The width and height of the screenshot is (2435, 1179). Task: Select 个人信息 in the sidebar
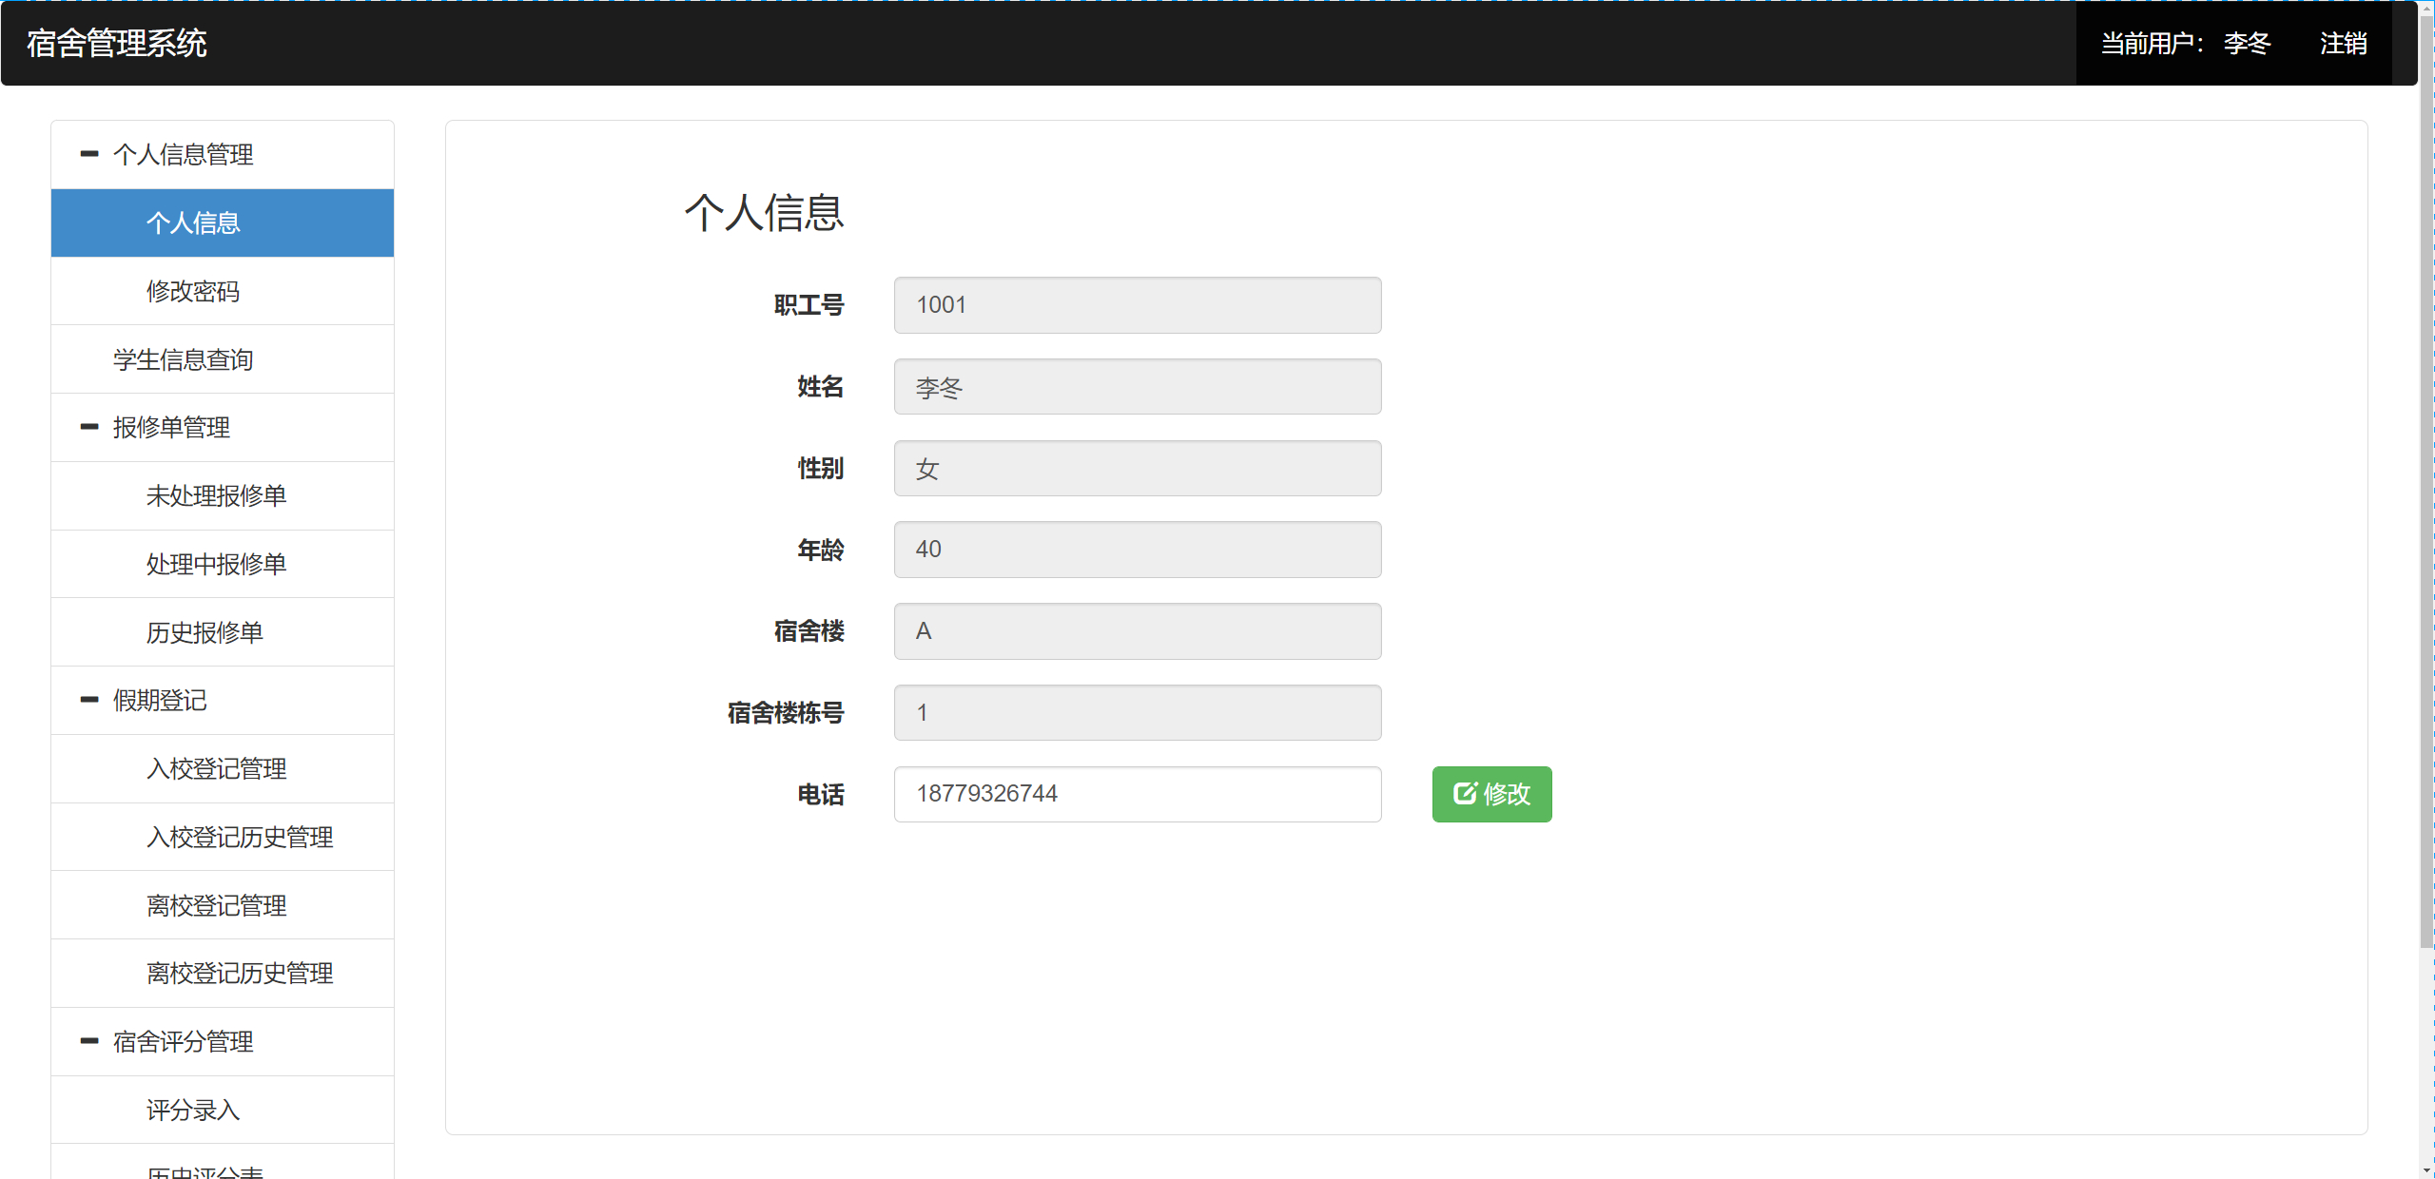(x=194, y=222)
